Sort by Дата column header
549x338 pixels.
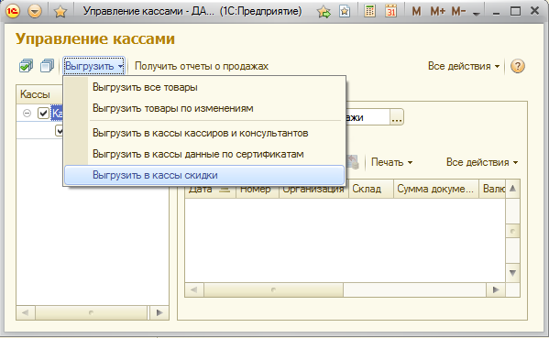(x=210, y=189)
